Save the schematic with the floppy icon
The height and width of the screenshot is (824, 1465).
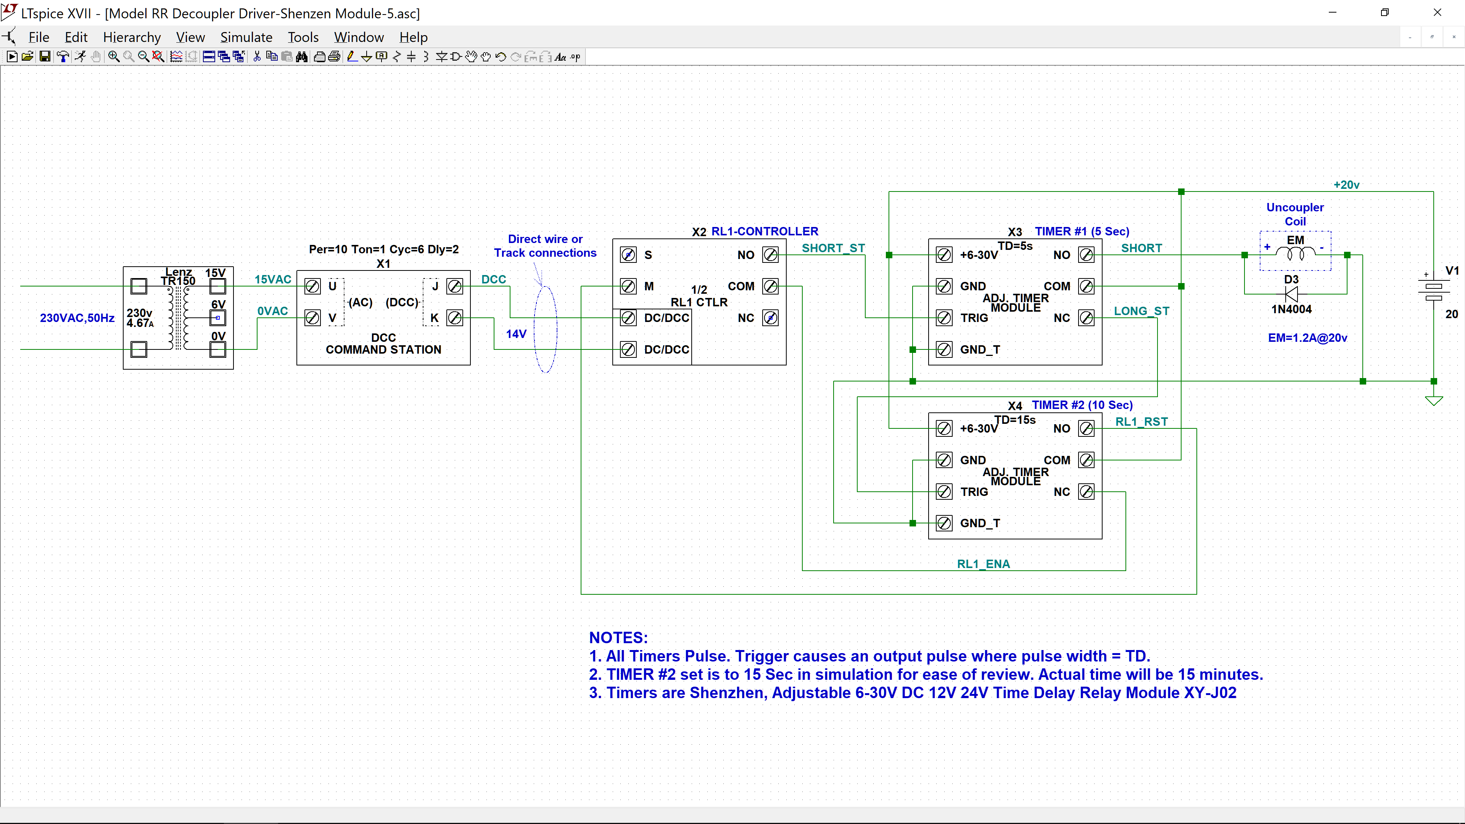[x=45, y=57]
